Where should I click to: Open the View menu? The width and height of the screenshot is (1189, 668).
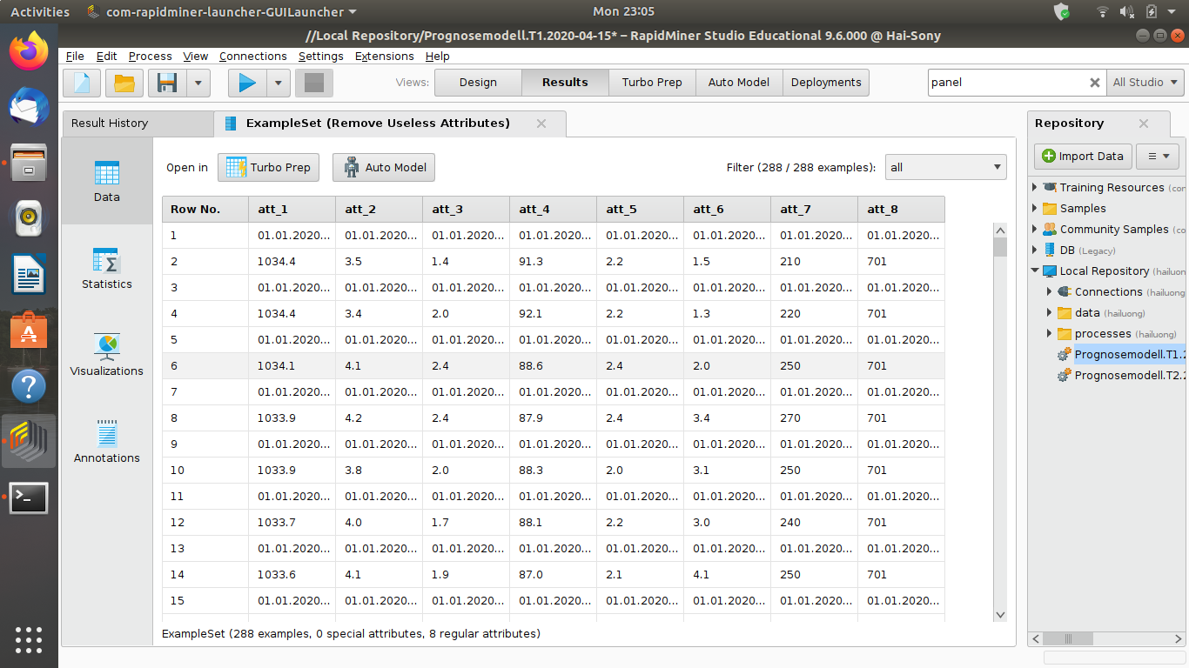tap(195, 56)
